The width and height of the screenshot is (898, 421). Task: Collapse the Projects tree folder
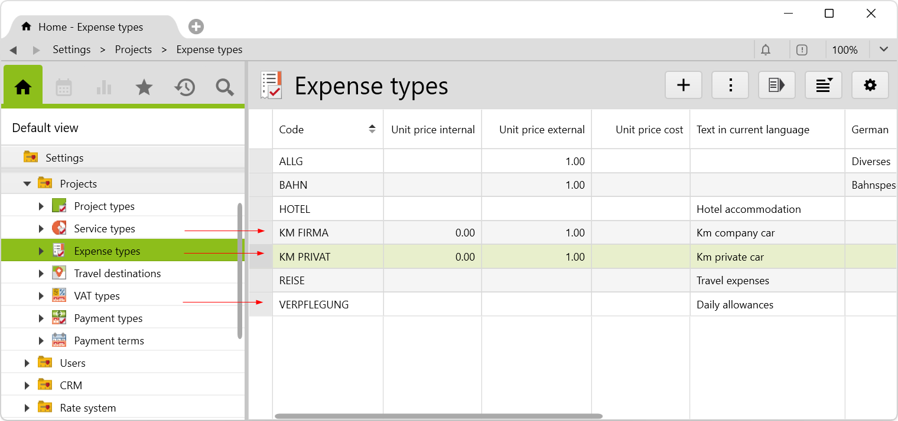tap(27, 184)
